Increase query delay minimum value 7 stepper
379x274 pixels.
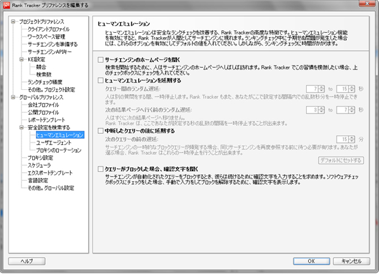point(321,87)
